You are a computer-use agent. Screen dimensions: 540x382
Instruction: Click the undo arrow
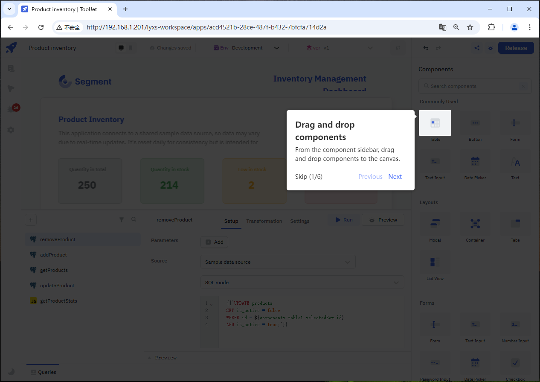coord(426,48)
